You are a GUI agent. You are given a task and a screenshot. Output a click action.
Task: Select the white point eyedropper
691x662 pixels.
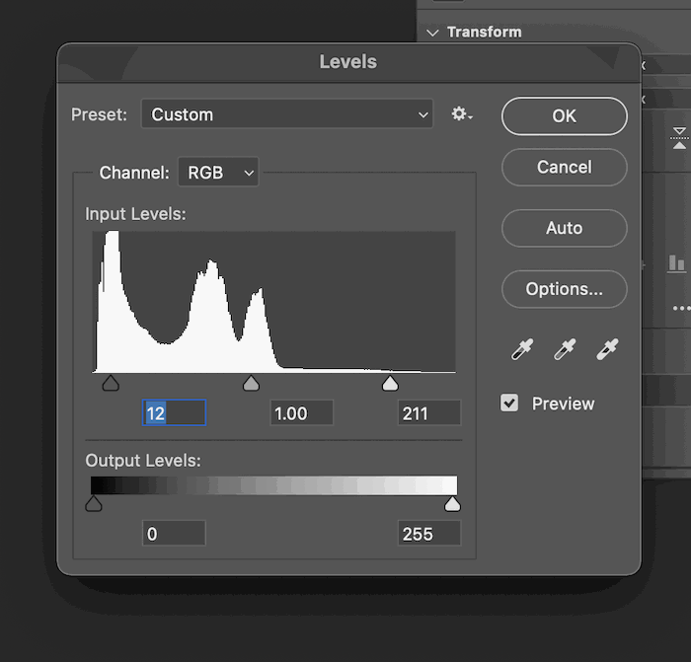click(x=606, y=349)
